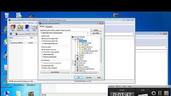
Task: Open the WinRAR archive icon on the desktop
Action: [x=116, y=15]
